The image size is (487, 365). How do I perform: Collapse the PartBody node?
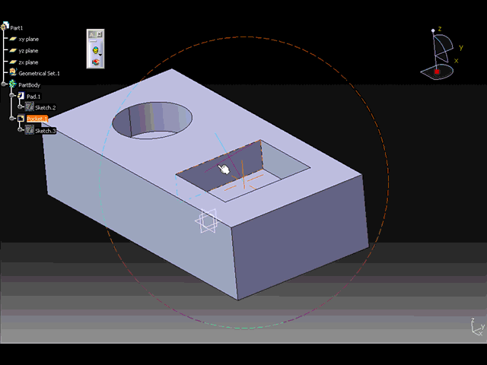(4, 84)
